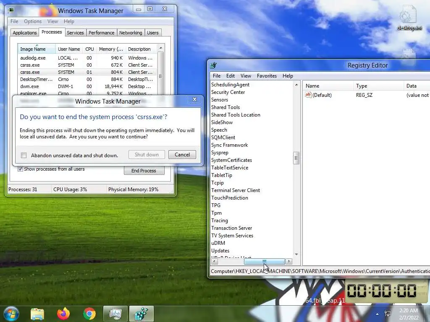Select TouchPrediction registry key
Viewport: 430px width, 322px height.
point(230,198)
